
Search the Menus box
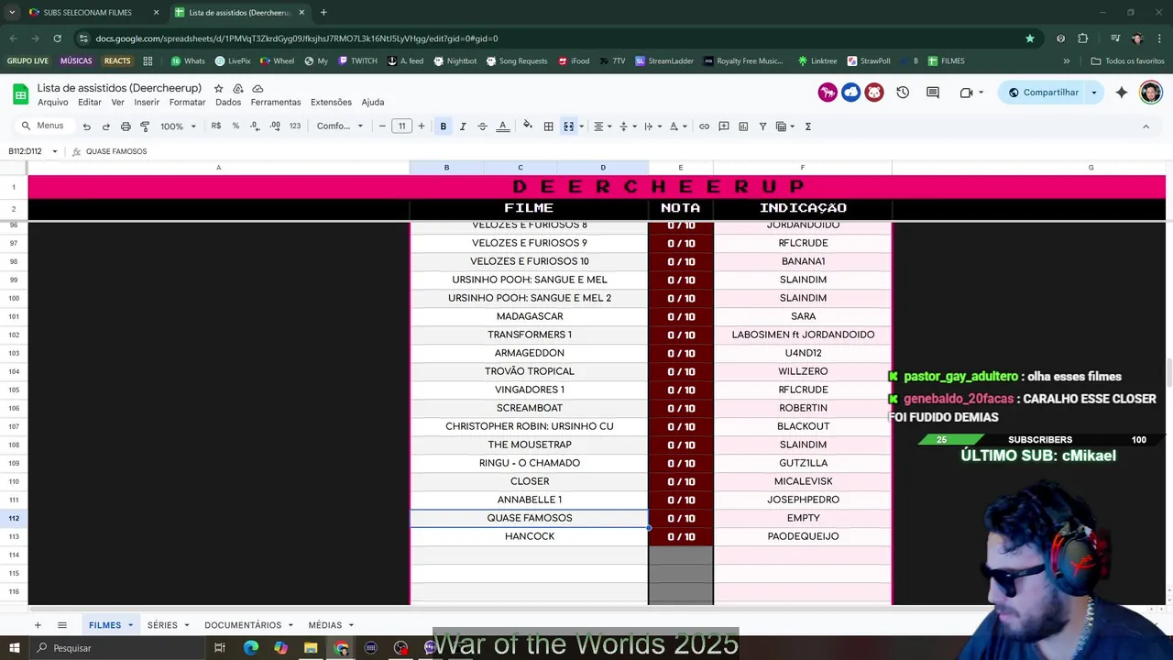click(x=43, y=126)
